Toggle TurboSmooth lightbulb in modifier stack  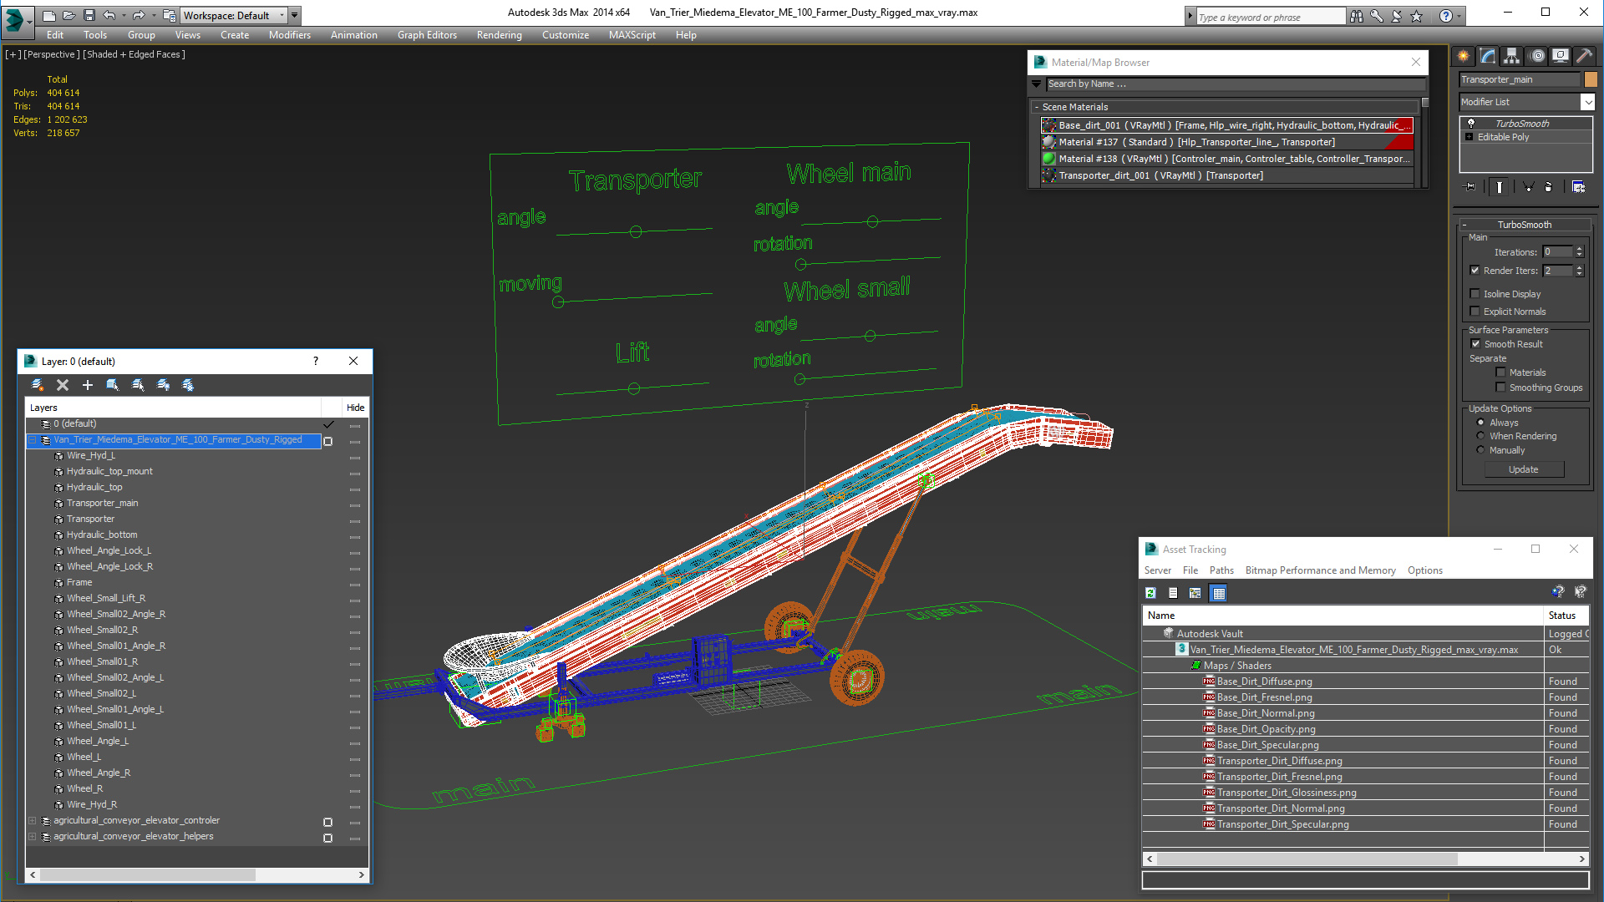1471,123
